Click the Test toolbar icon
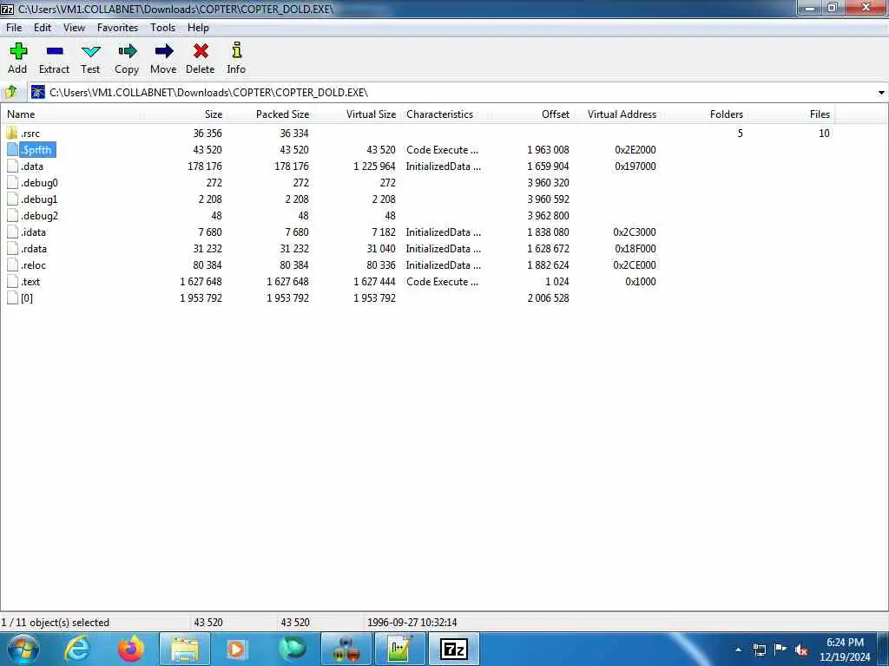This screenshot has width=889, height=666. pos(90,51)
